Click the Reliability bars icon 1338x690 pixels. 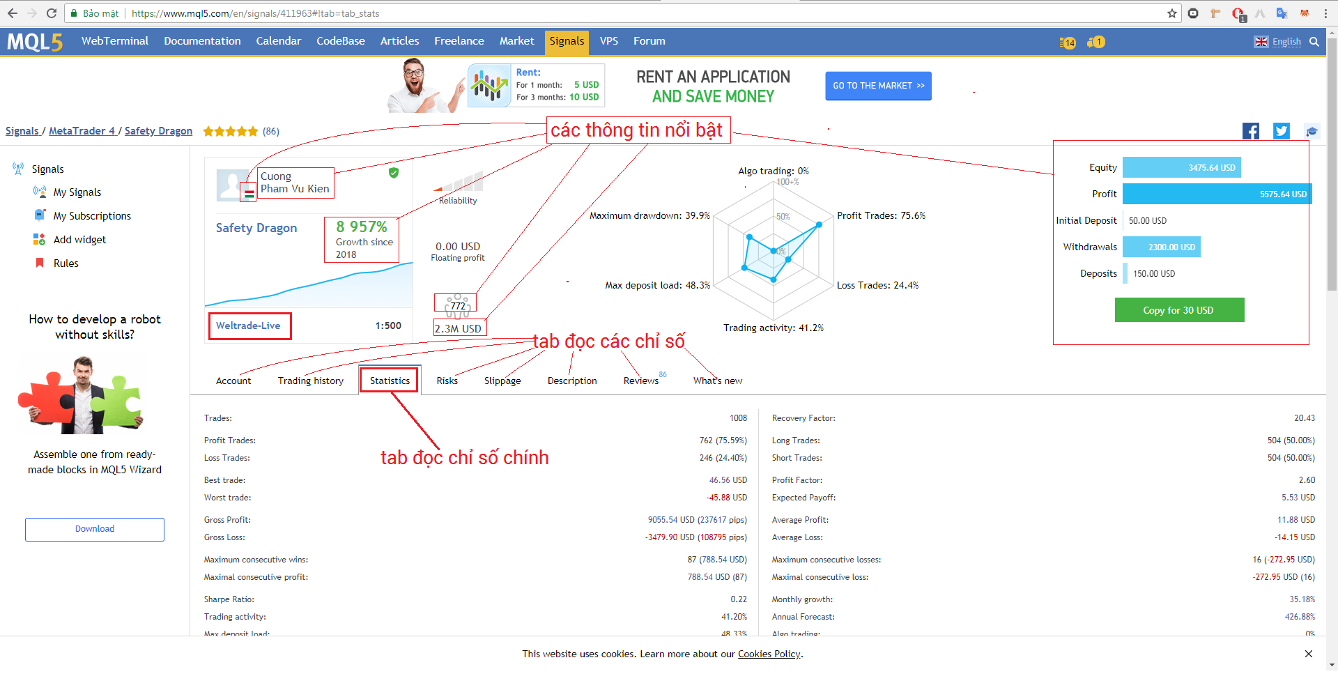click(x=458, y=182)
